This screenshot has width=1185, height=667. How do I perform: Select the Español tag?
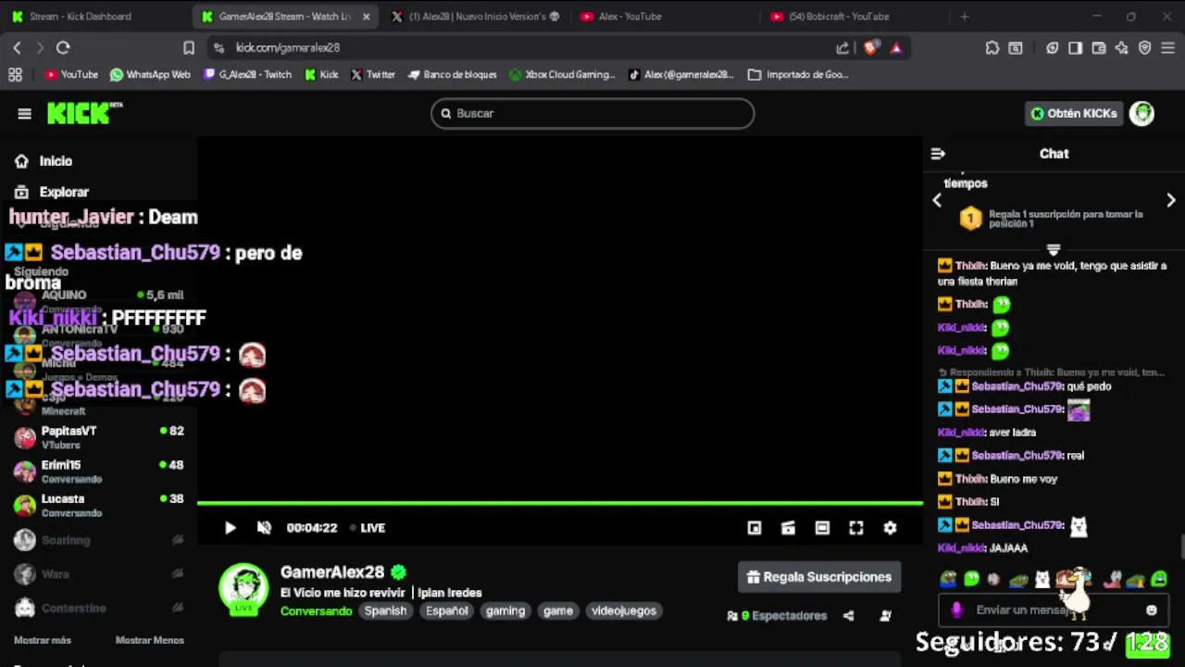[446, 611]
